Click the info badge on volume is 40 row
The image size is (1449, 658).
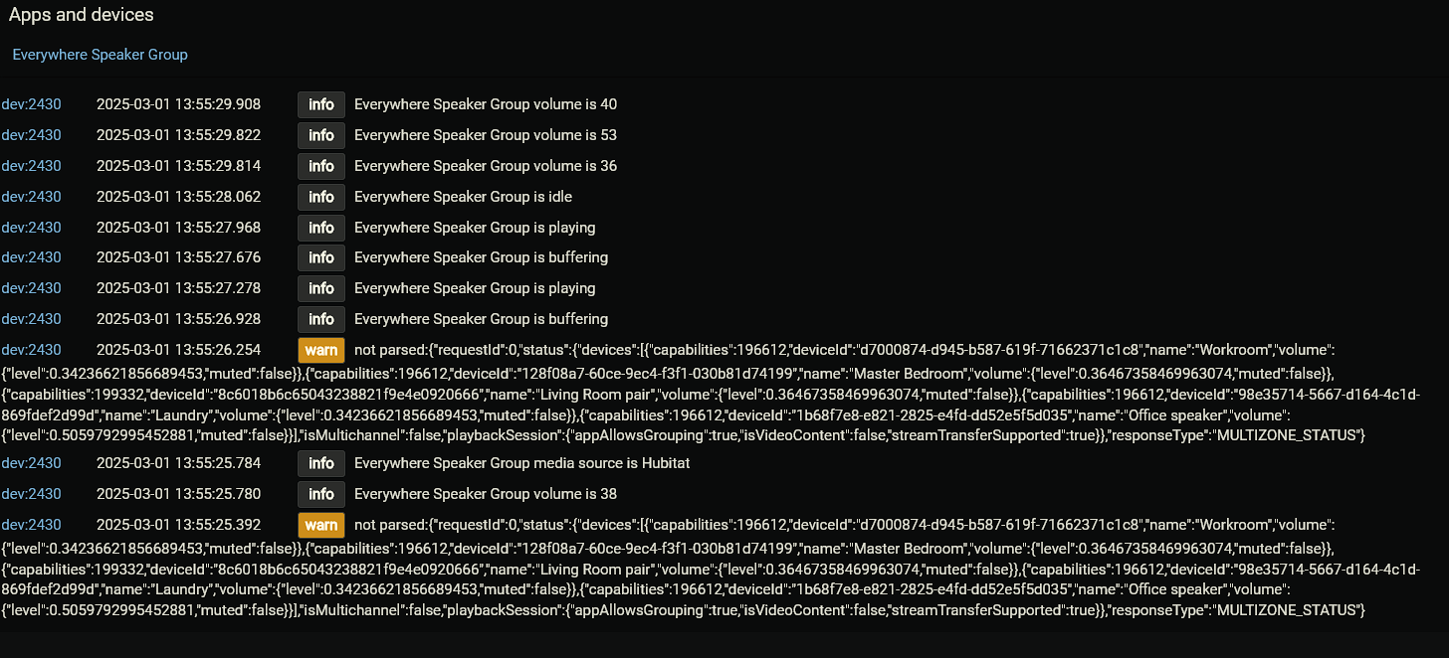pyautogui.click(x=321, y=104)
